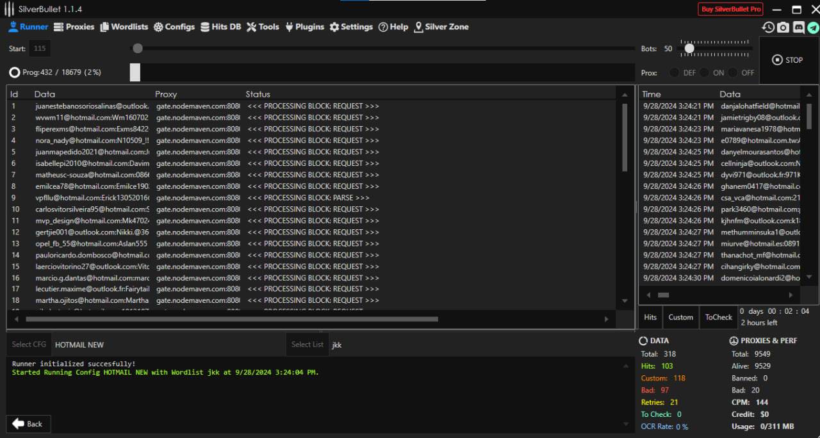Click the up arrow of runner list scrollbar

[x=625, y=94]
